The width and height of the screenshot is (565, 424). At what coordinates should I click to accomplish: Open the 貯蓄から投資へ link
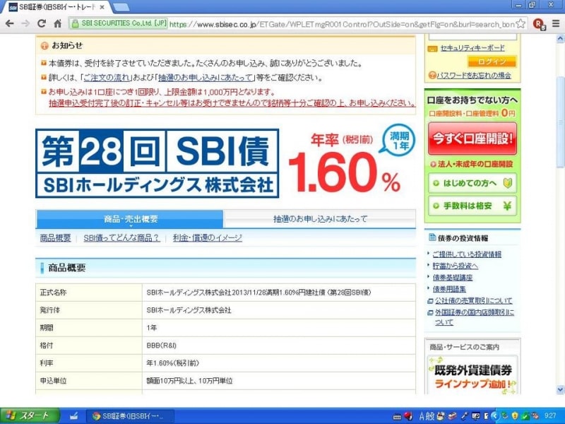click(x=456, y=266)
